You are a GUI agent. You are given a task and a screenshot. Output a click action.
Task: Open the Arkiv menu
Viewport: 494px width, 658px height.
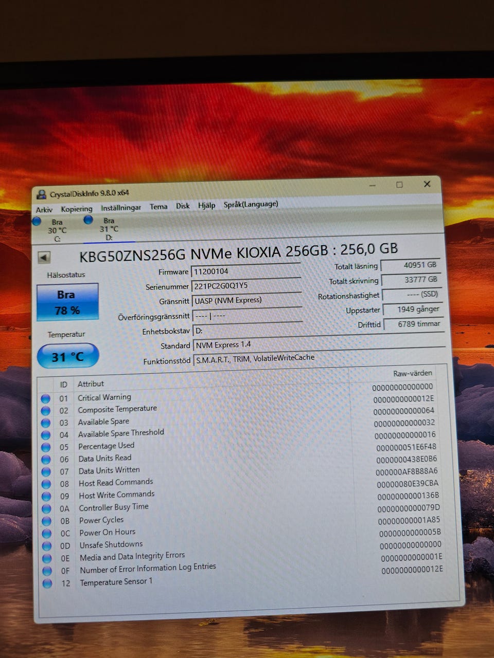coord(44,210)
